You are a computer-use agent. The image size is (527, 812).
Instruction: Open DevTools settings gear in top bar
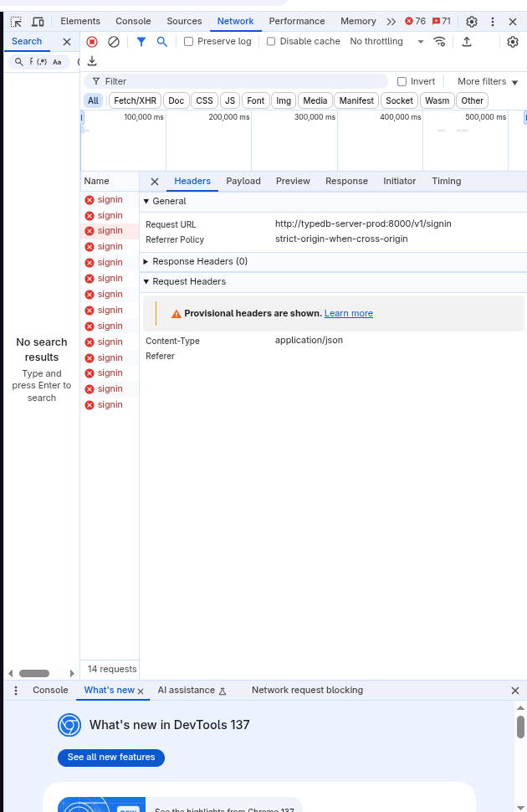471,22
